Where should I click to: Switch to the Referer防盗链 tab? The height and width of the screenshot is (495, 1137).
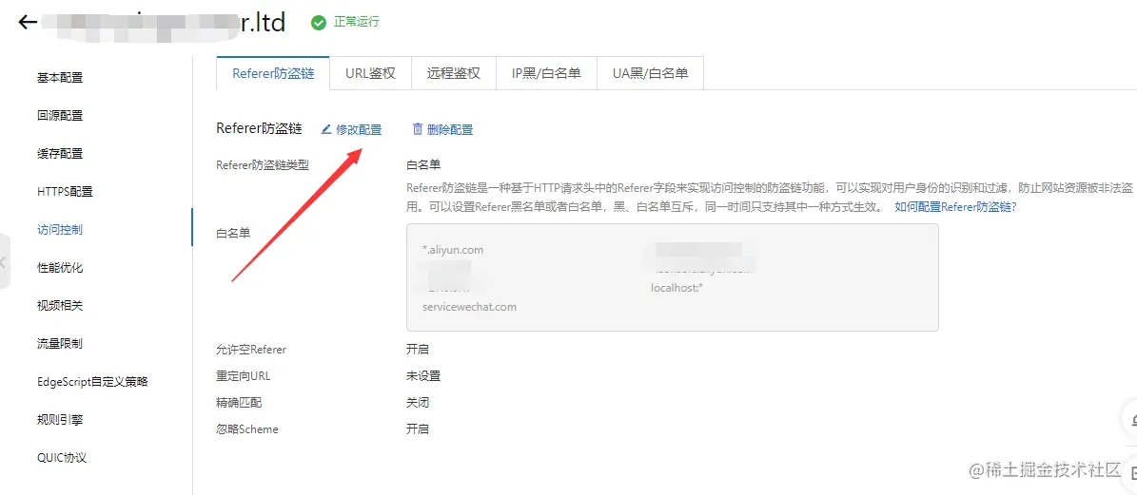click(x=273, y=73)
